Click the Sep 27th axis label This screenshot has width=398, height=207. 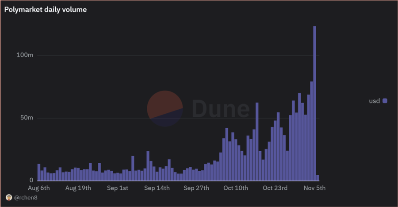coord(196,188)
